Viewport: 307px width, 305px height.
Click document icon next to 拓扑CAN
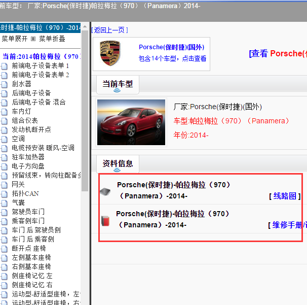click(5, 194)
